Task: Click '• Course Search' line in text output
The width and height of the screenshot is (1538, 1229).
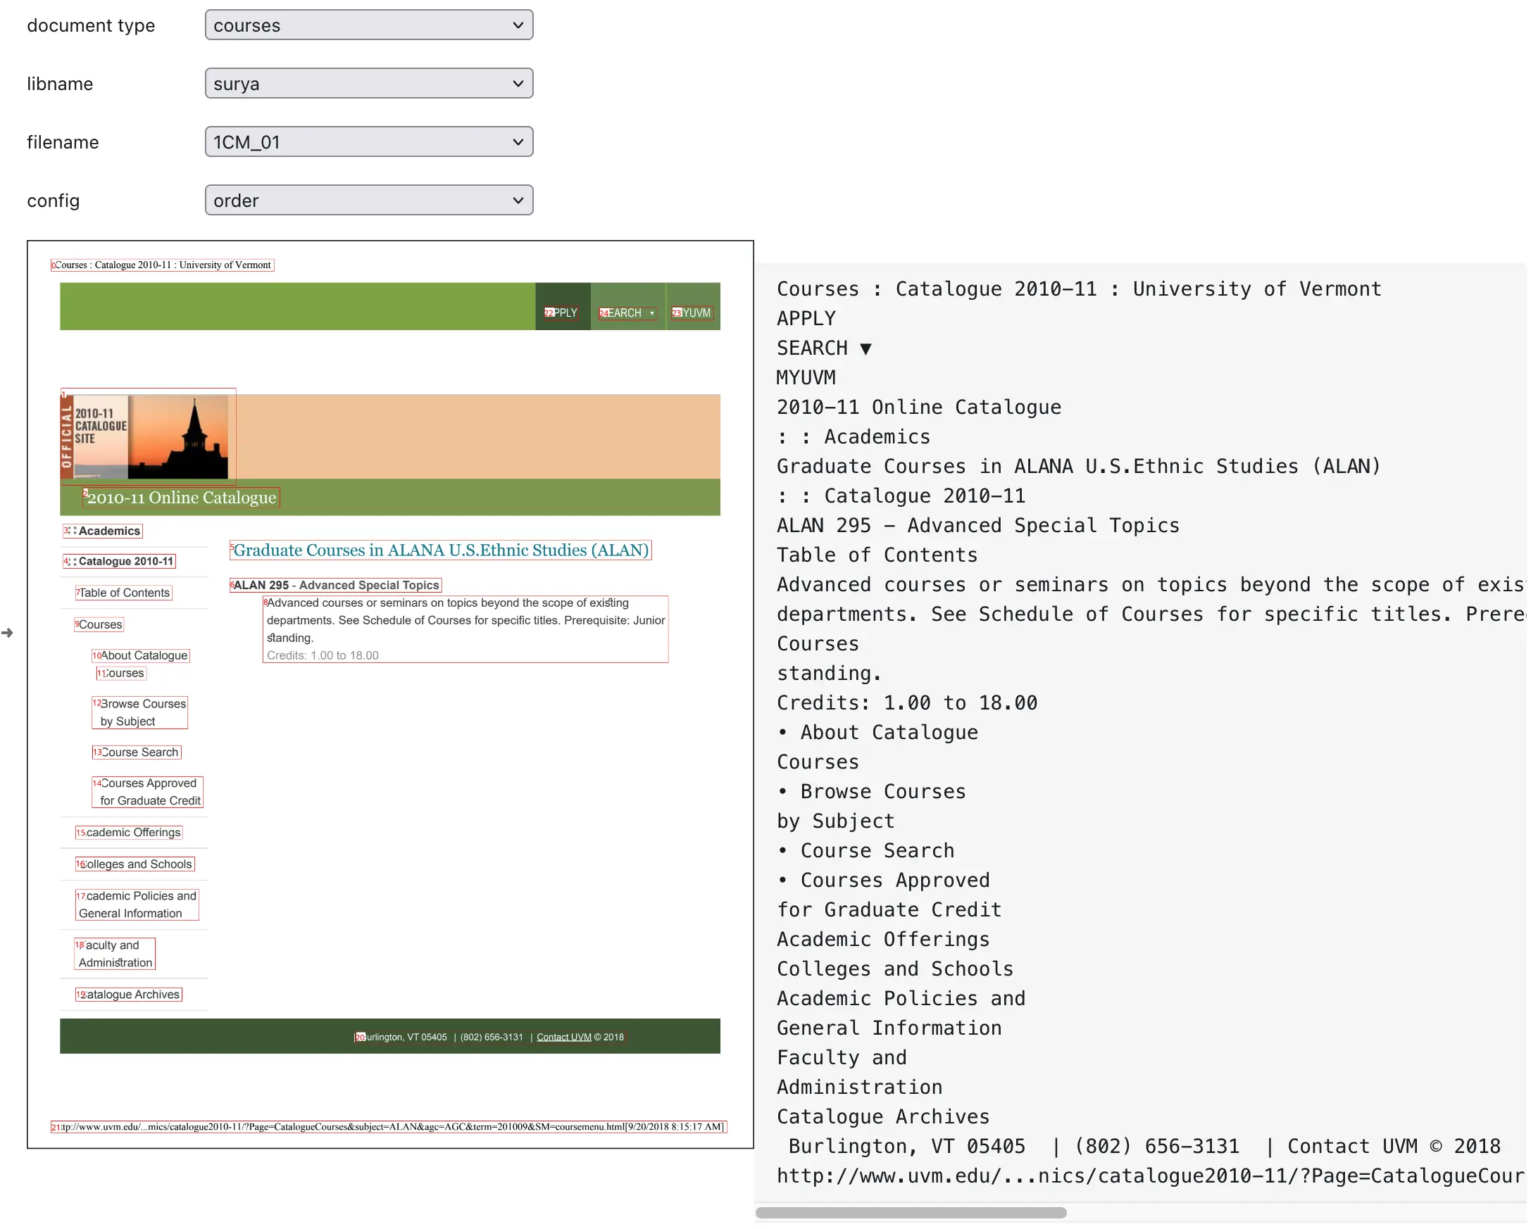Action: click(x=865, y=851)
